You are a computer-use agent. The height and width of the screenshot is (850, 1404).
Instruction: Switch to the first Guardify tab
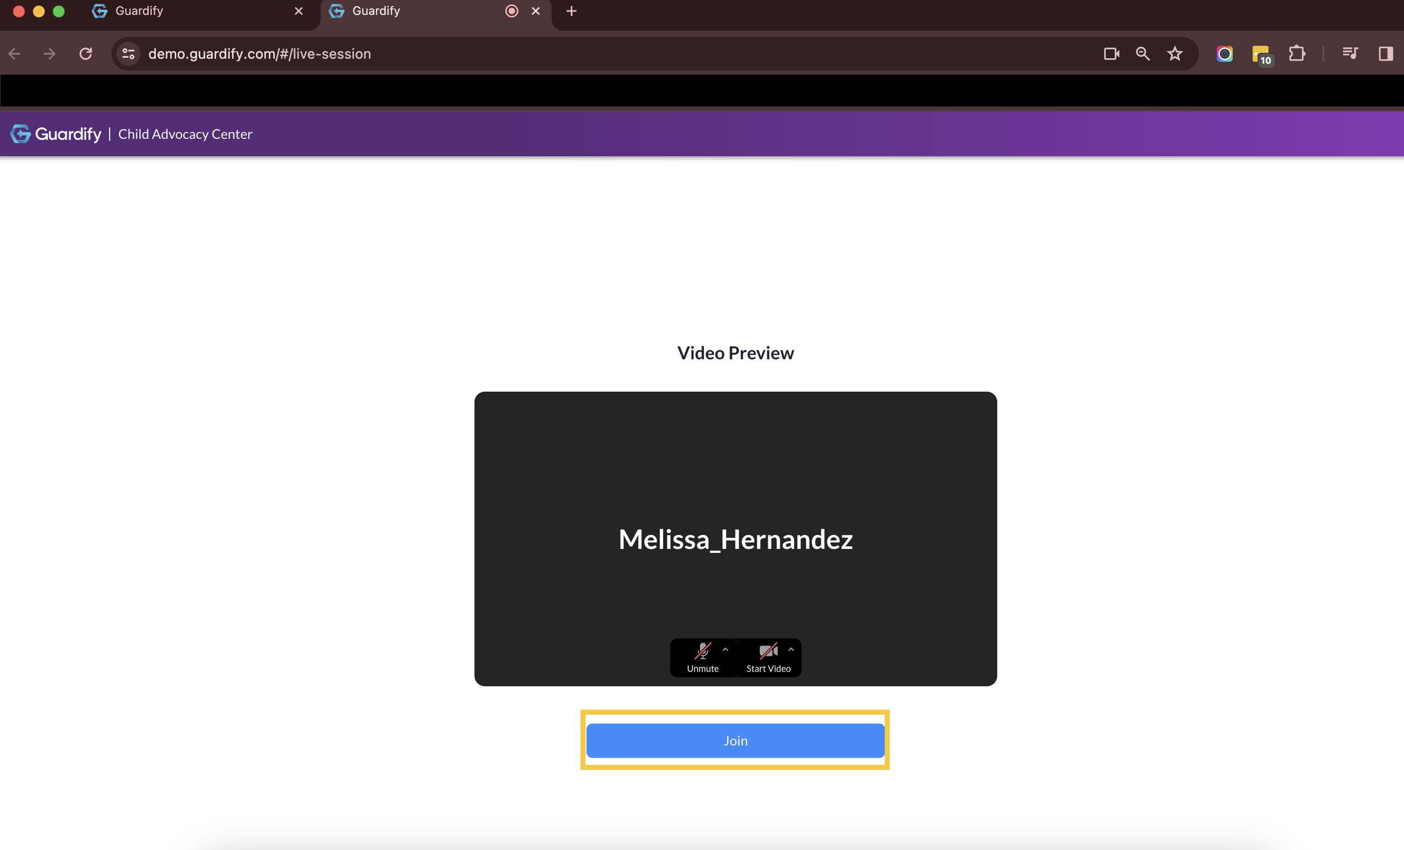point(197,11)
